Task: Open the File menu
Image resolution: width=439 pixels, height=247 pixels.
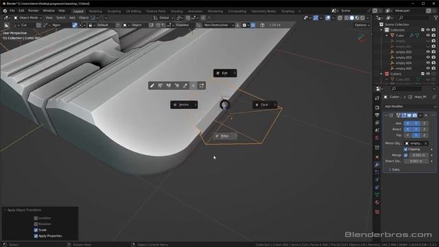Action: pos(12,11)
